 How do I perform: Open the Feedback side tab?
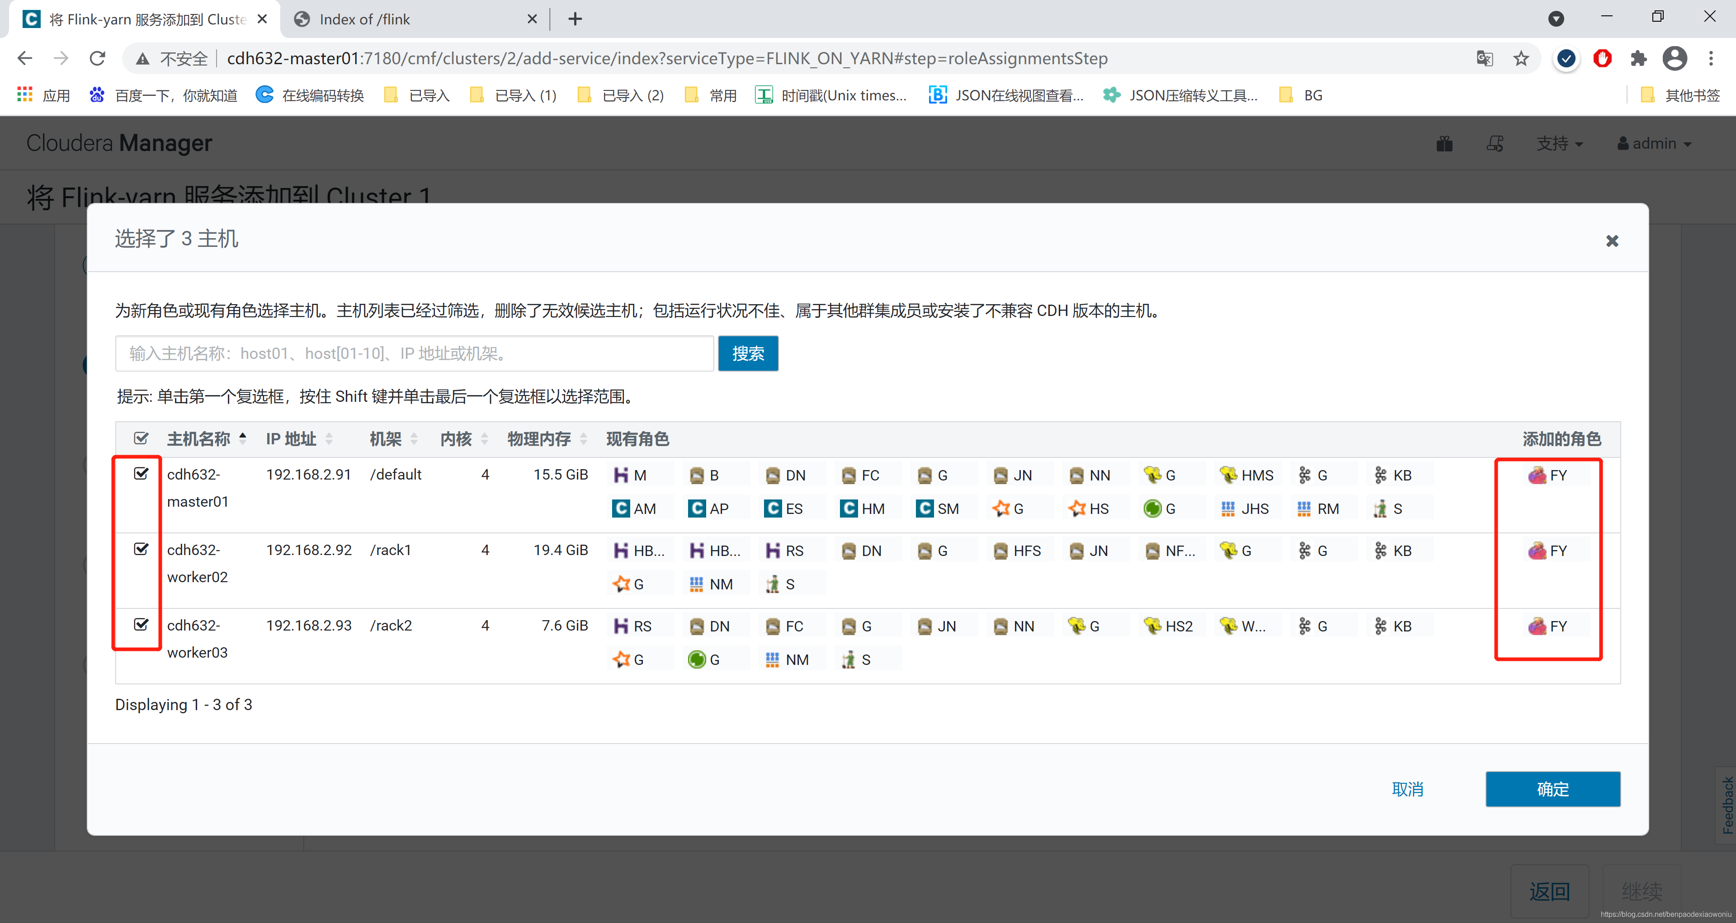(1727, 805)
